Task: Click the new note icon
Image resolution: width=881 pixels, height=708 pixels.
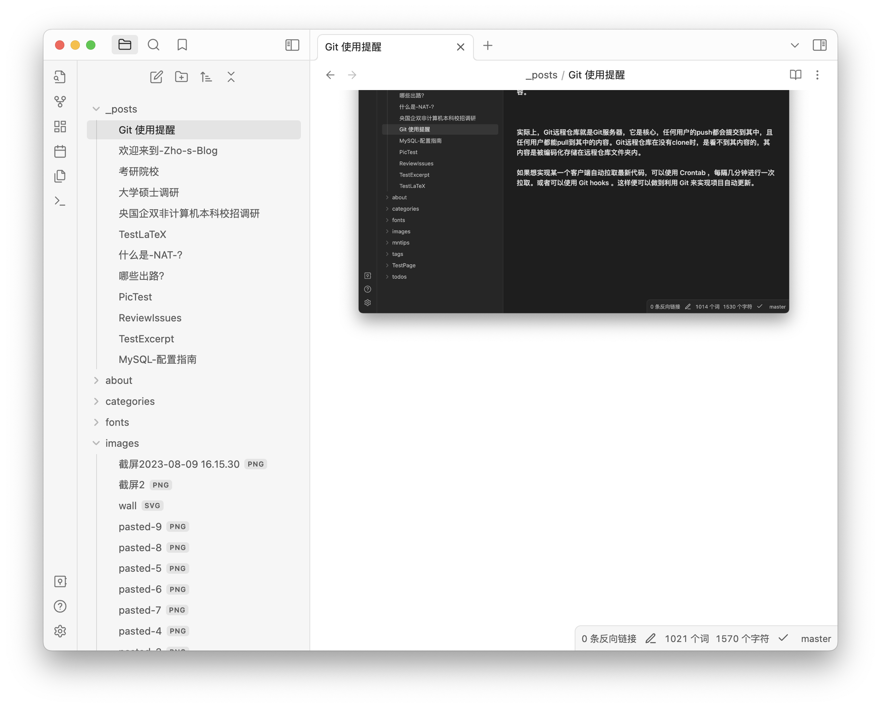Action: point(156,77)
